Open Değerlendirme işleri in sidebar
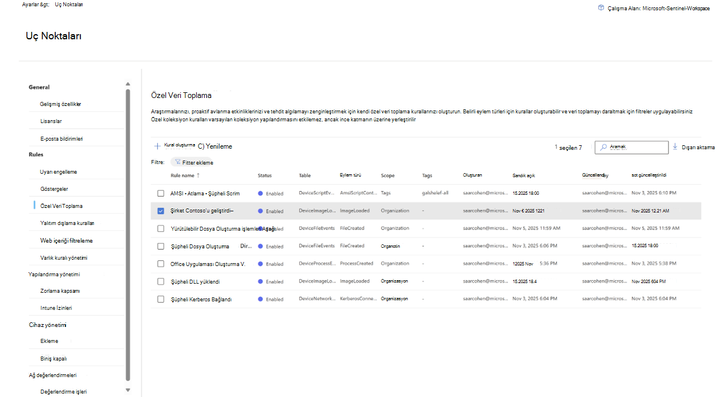This screenshot has height=397, width=719. coord(63,391)
